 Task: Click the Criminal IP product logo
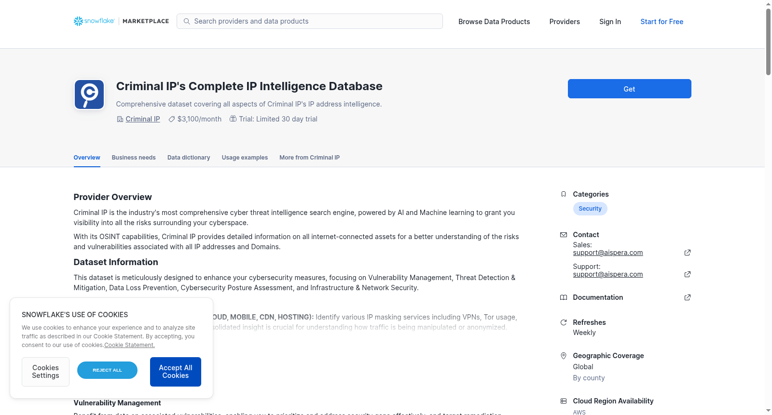(x=89, y=94)
